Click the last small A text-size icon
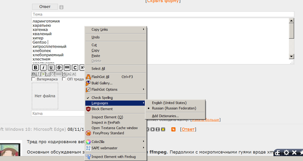This screenshot has width=303, height=161. [74, 74]
